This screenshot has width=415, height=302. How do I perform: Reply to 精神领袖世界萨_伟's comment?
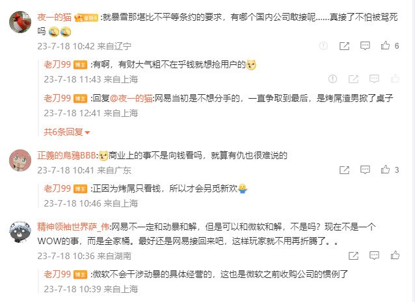[x=374, y=255]
